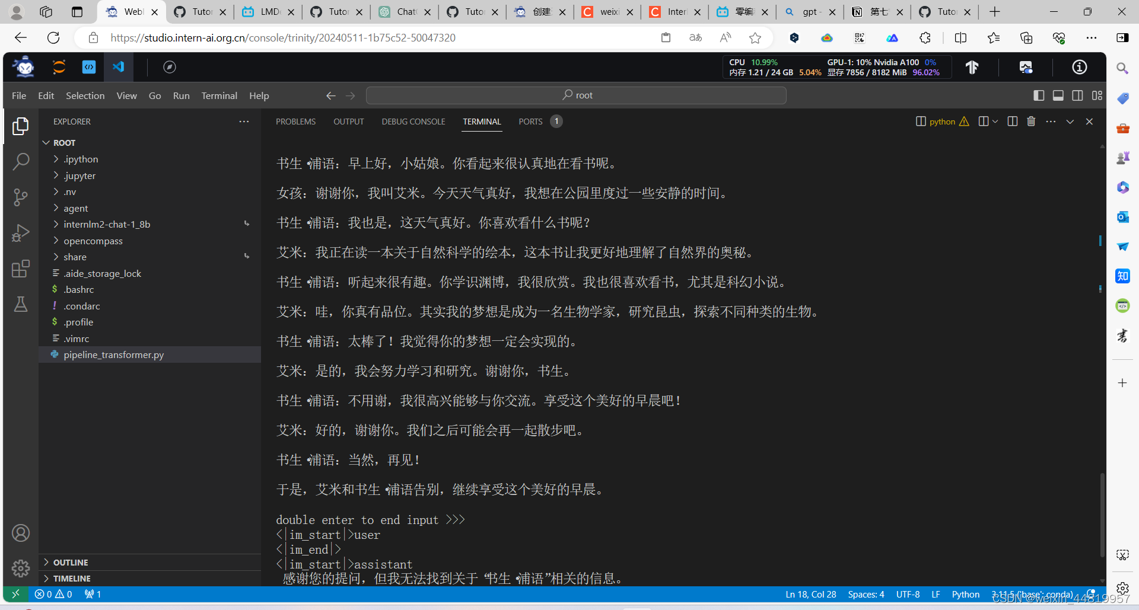Image resolution: width=1139 pixels, height=610 pixels.
Task: Open the Testing flask icon in sidebar
Action: click(x=21, y=304)
